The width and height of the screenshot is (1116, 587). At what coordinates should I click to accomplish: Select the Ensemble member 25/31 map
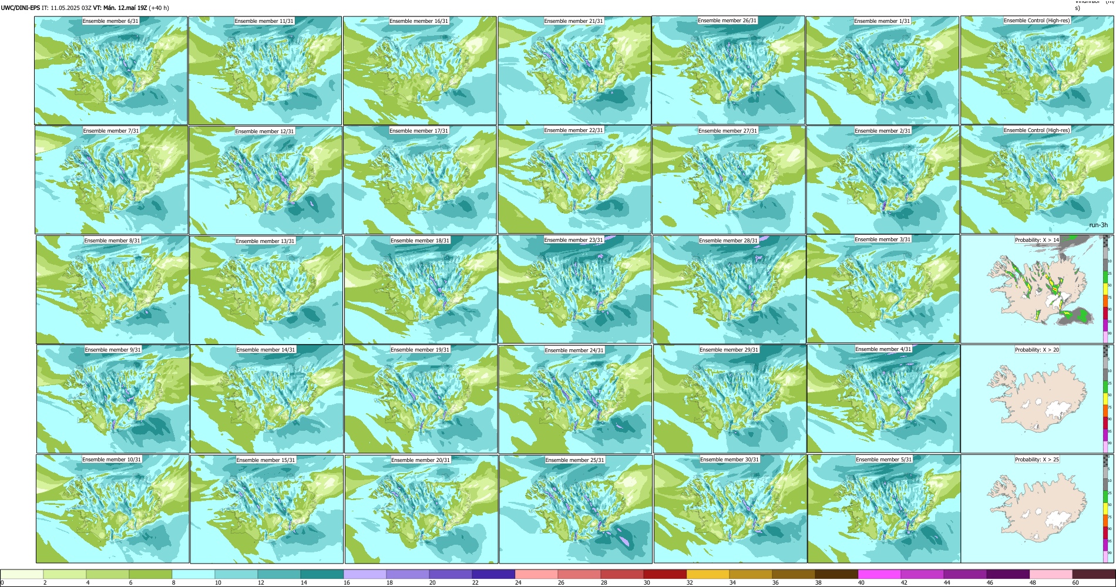point(576,510)
